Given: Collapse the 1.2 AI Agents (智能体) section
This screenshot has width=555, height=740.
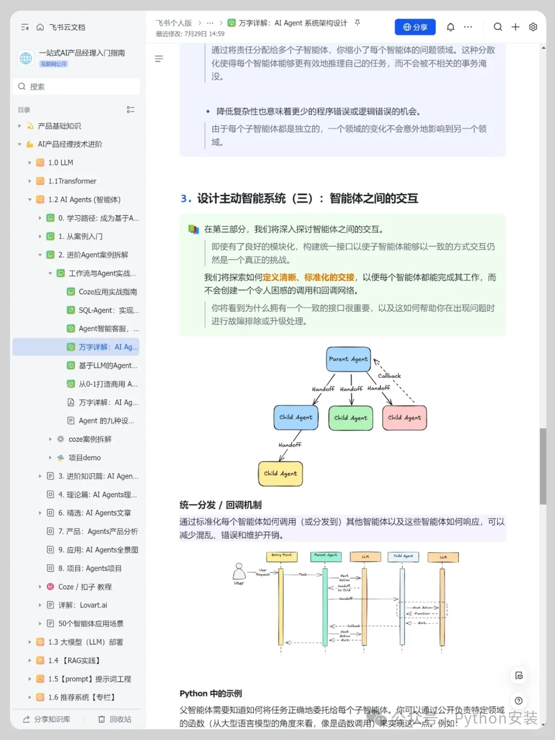Looking at the screenshot, I should 30,199.
